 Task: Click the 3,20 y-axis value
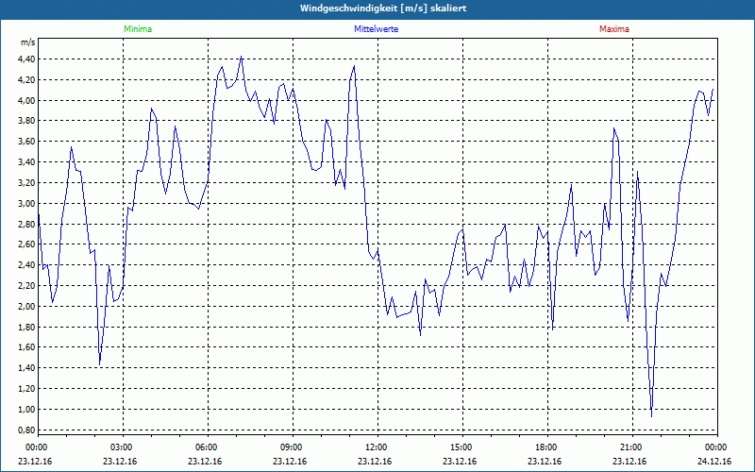pyautogui.click(x=27, y=183)
